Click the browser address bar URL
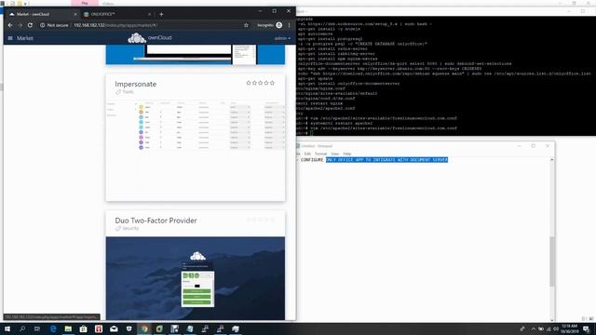Image resolution: width=596 pixels, height=335 pixels. (x=115, y=25)
